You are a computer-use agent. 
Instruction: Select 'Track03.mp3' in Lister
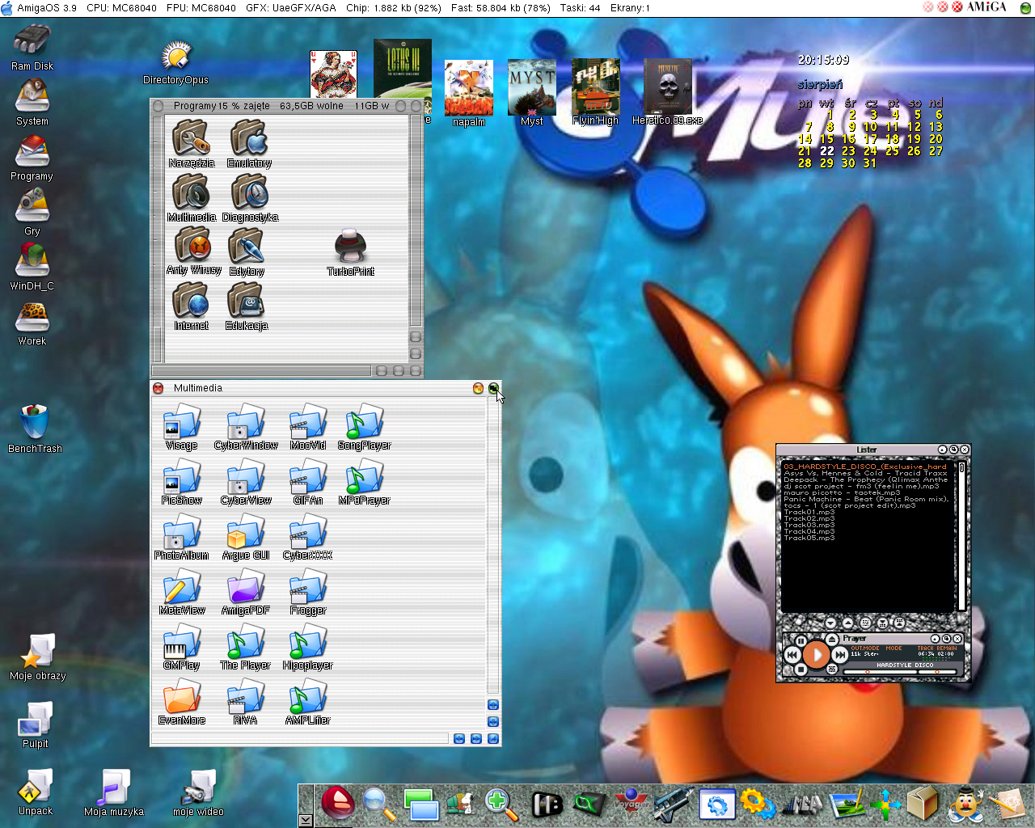point(809,525)
